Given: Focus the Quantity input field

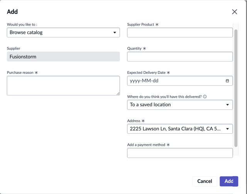Looking at the screenshot, I should [x=180, y=56].
